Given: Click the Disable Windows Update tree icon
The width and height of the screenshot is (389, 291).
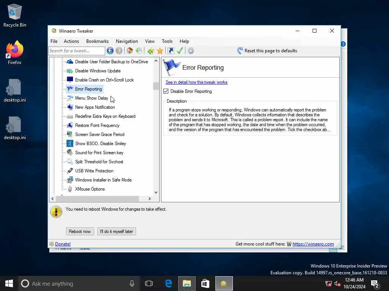Looking at the screenshot, I should (70, 71).
